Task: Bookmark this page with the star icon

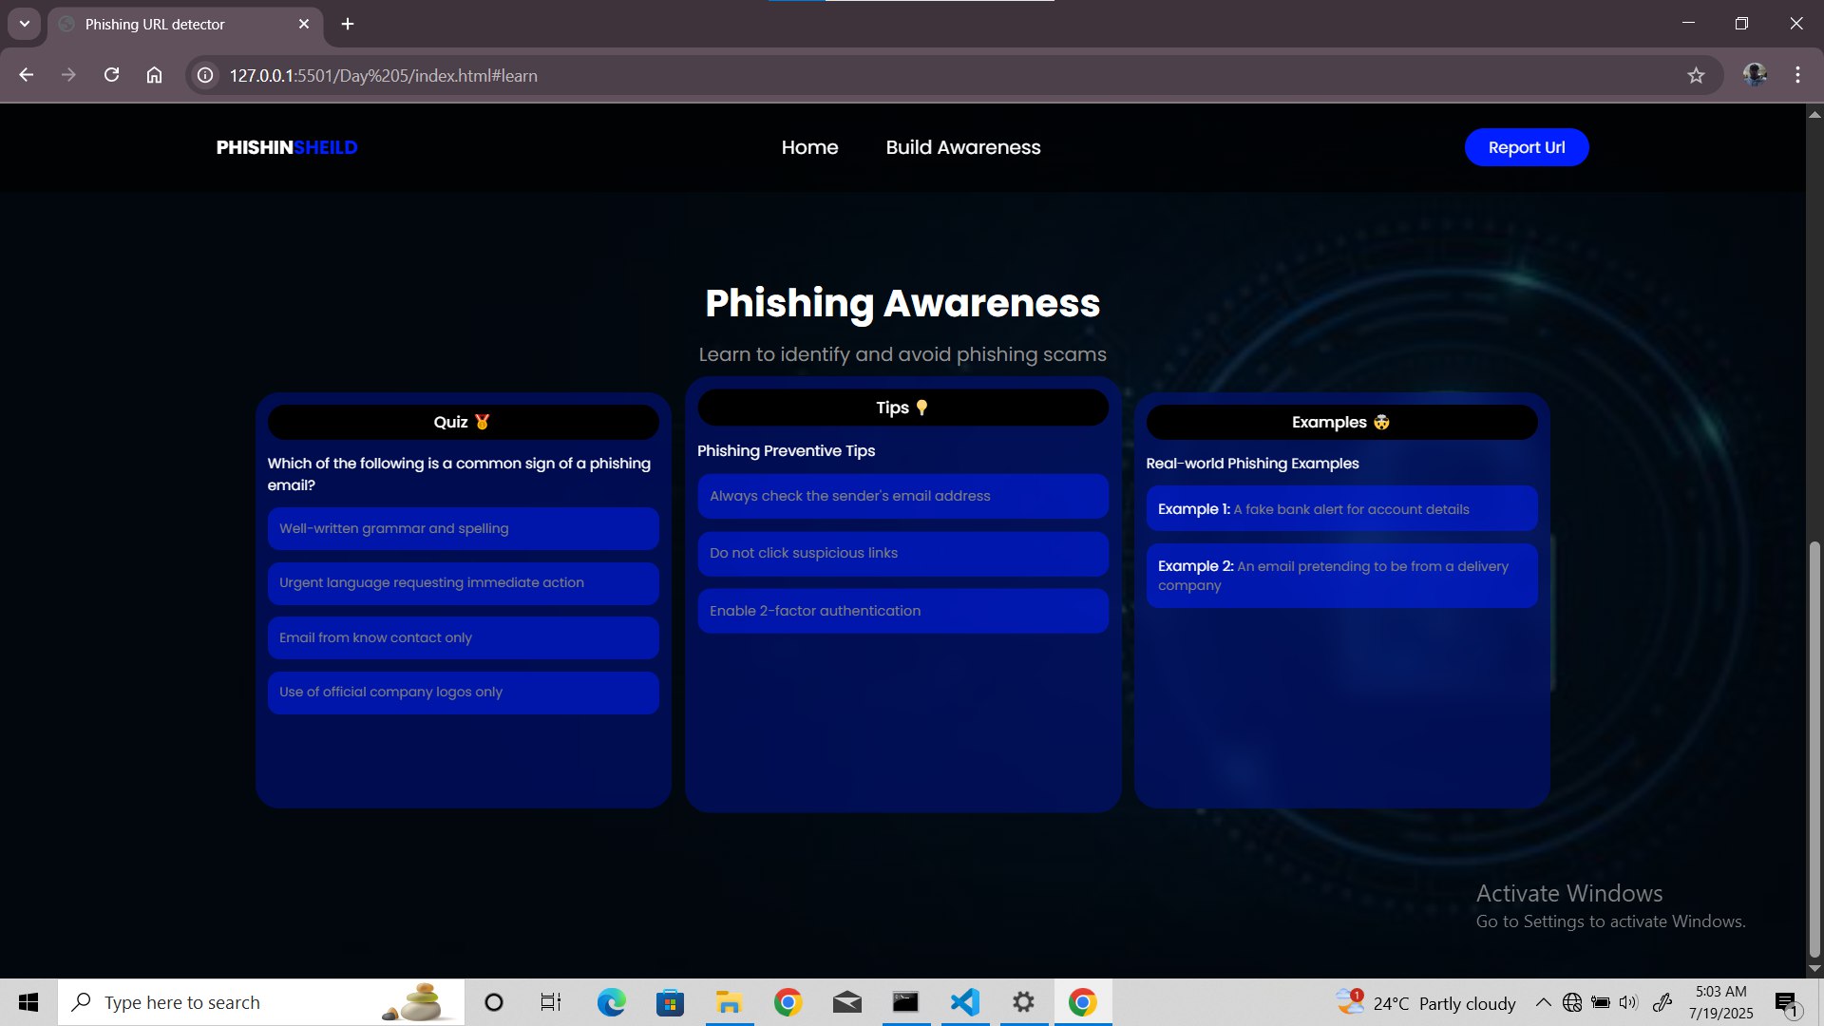Action: [x=1696, y=75]
